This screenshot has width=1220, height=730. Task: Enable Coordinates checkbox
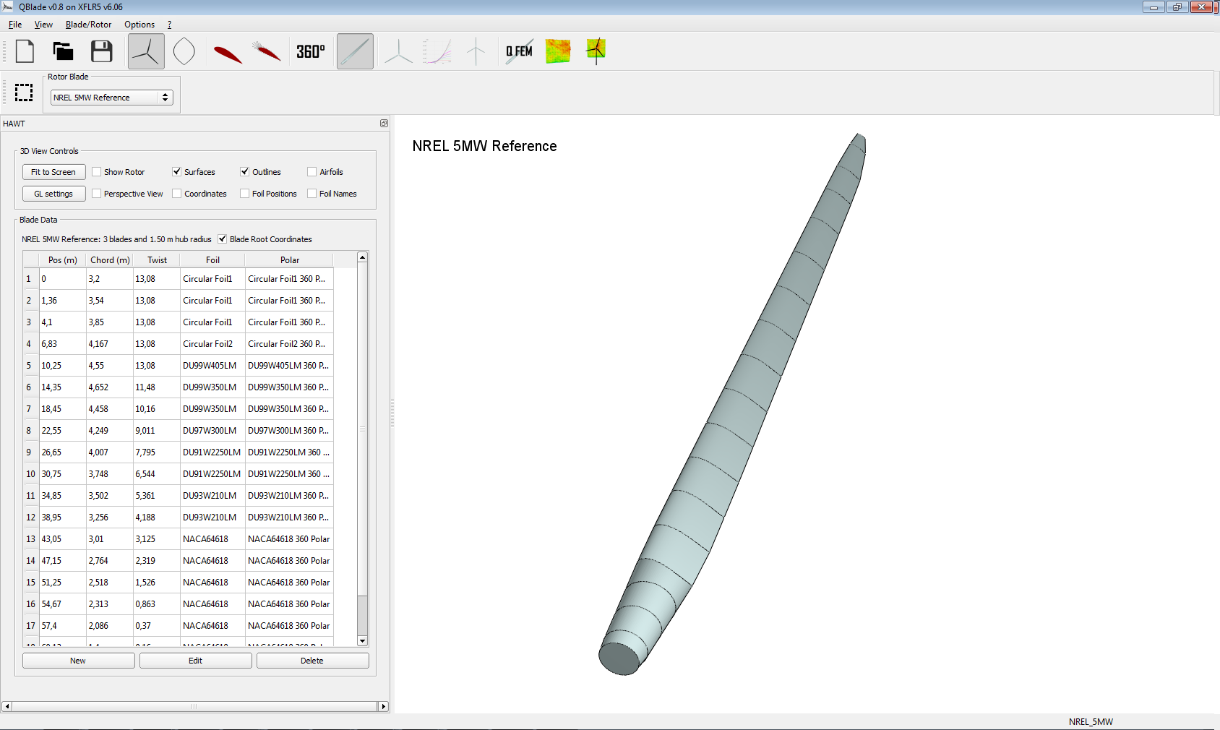176,194
